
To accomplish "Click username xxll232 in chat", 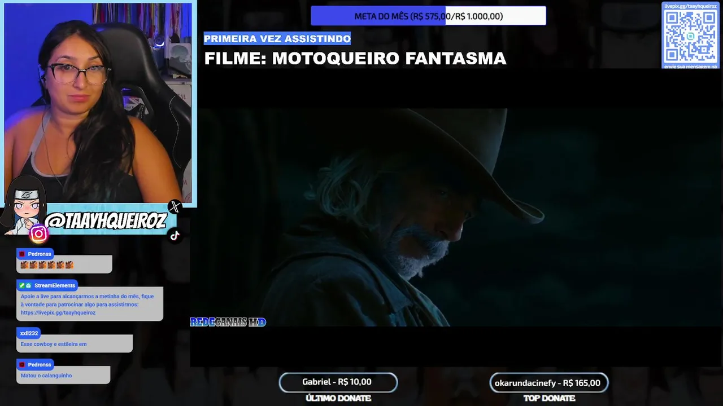I will [29, 333].
